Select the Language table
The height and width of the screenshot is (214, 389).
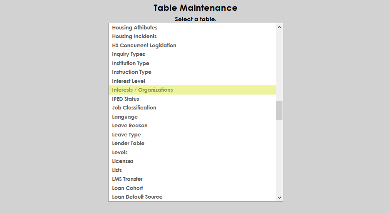point(125,117)
